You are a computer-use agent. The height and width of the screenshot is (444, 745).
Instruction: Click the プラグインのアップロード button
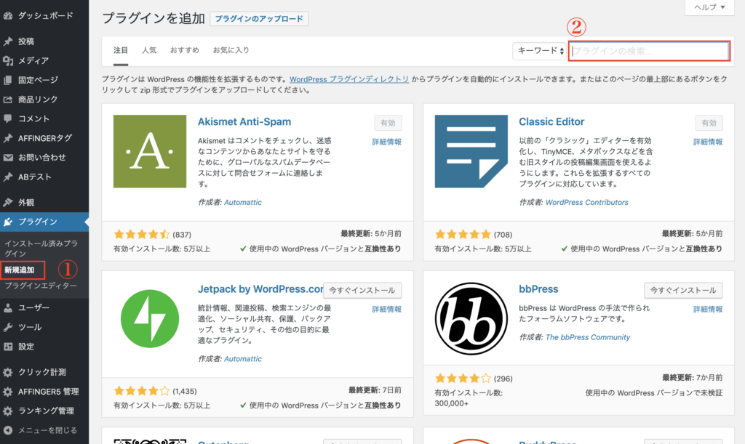pos(259,19)
